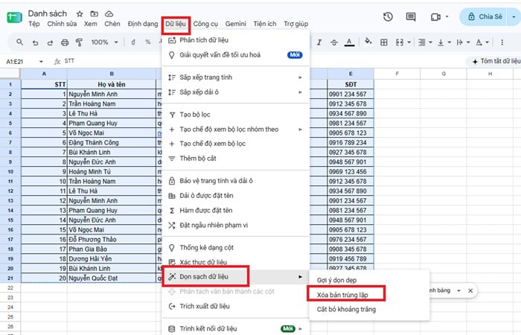This screenshot has height=335, width=521.
Task: Open the text color picker
Action: pyautogui.click(x=349, y=42)
